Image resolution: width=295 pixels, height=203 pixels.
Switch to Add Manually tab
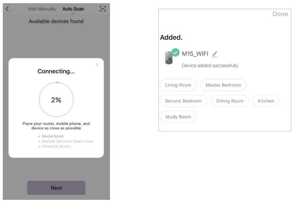click(42, 9)
